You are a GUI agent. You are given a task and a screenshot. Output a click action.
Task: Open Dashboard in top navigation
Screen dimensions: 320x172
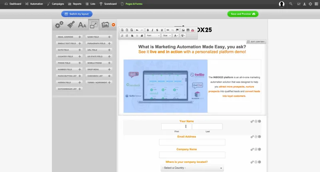tap(13, 4)
